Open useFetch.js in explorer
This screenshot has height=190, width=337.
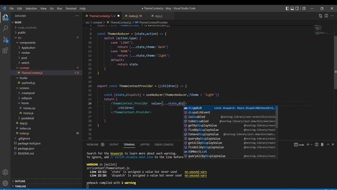46,83
